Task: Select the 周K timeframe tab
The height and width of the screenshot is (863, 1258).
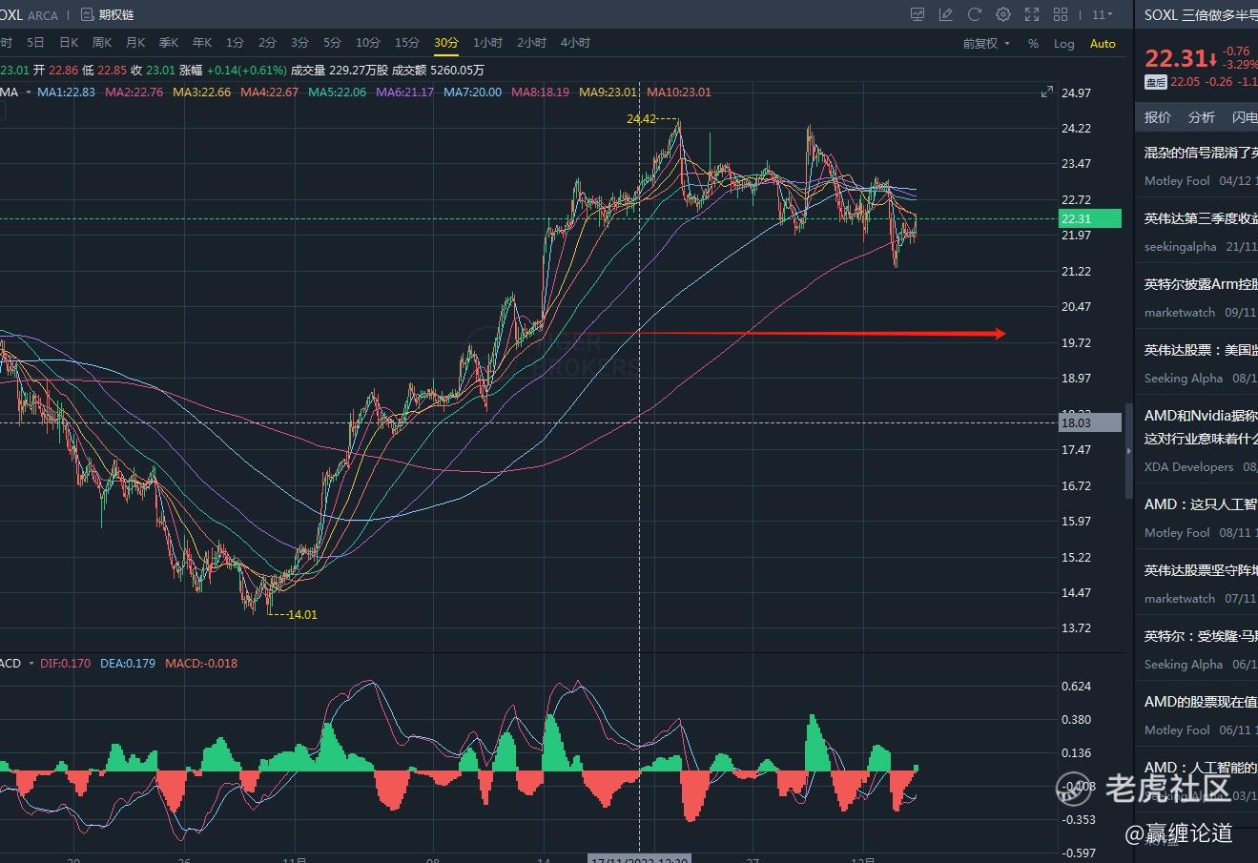Action: click(x=102, y=43)
